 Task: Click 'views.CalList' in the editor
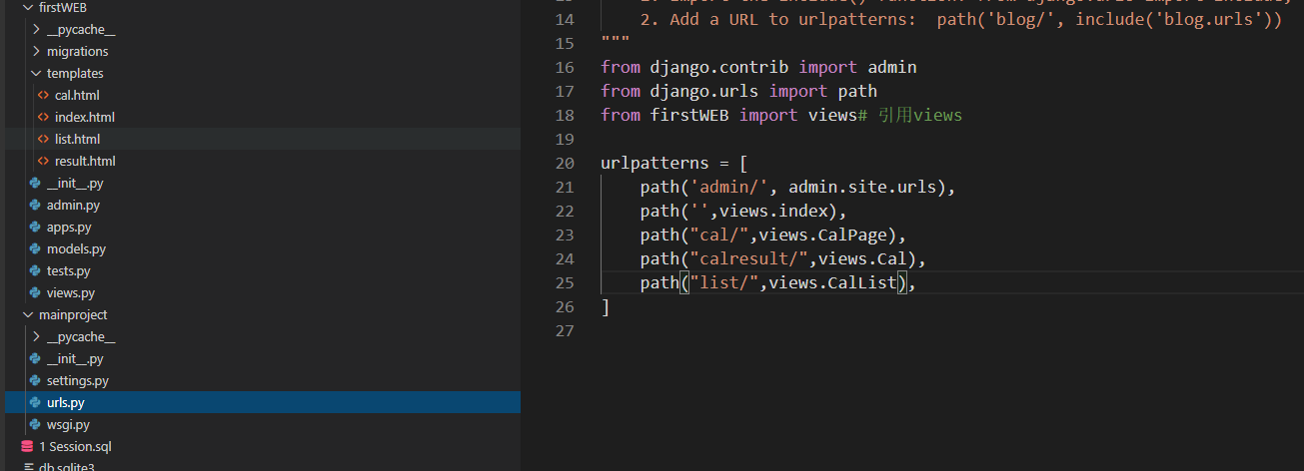[x=833, y=282]
